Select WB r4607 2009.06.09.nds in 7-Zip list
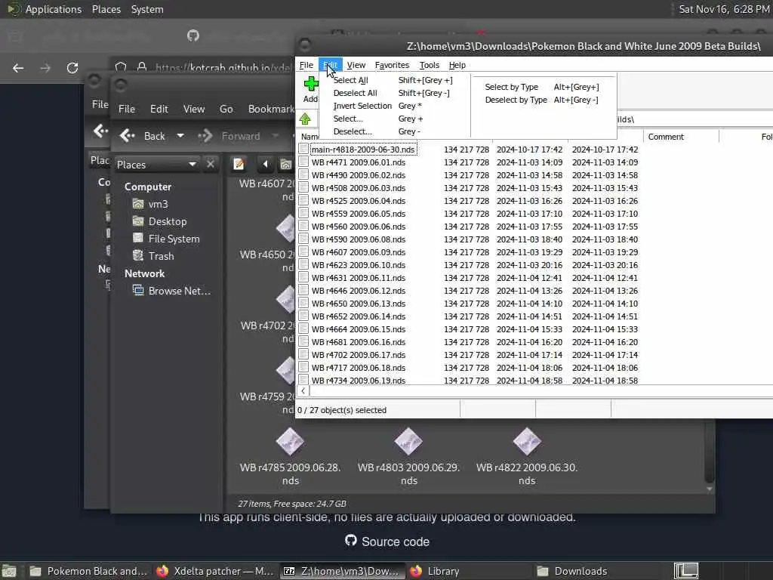 (x=359, y=252)
